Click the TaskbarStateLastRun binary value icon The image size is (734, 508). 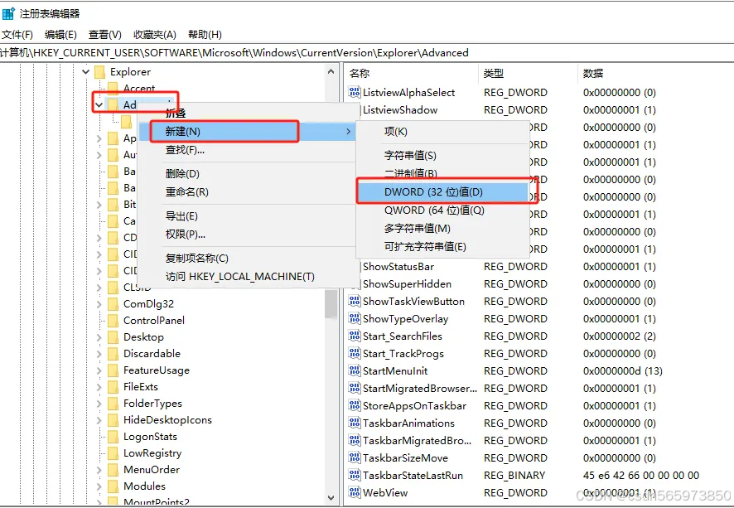coord(355,475)
